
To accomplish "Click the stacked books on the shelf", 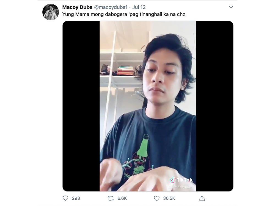I will 126,71.
